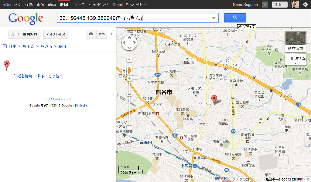Follow the 箱田 breadcrumb link

pos(62,46)
